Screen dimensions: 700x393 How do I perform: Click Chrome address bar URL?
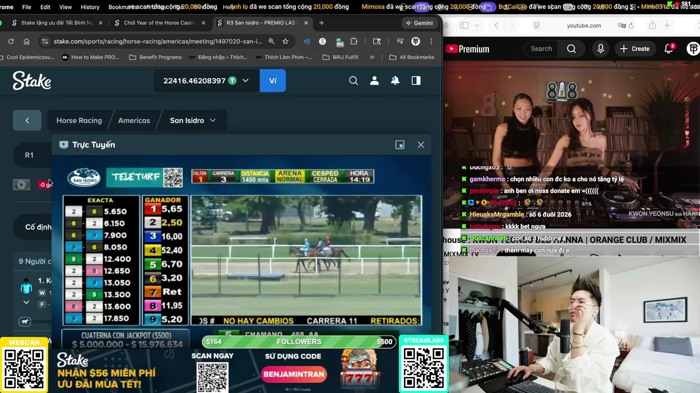tap(157, 41)
